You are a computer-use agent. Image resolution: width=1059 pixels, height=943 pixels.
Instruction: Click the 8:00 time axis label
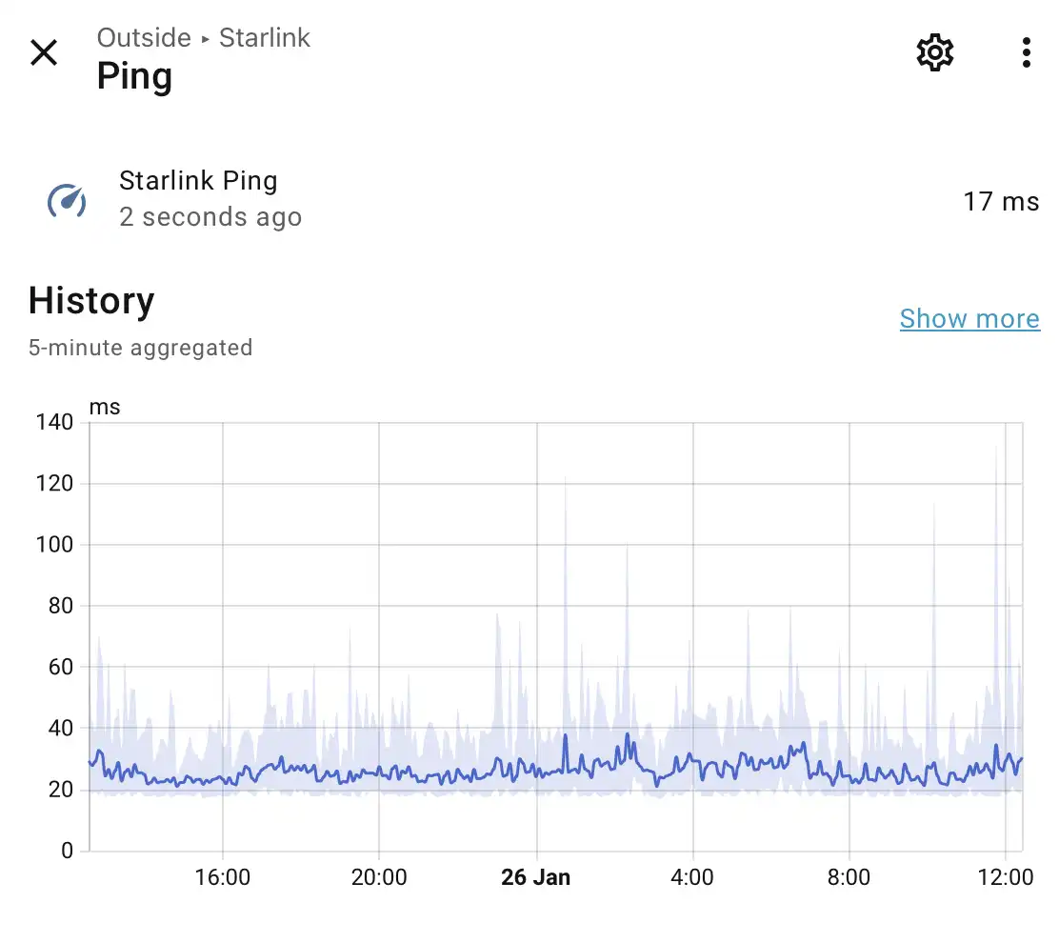coord(849,877)
